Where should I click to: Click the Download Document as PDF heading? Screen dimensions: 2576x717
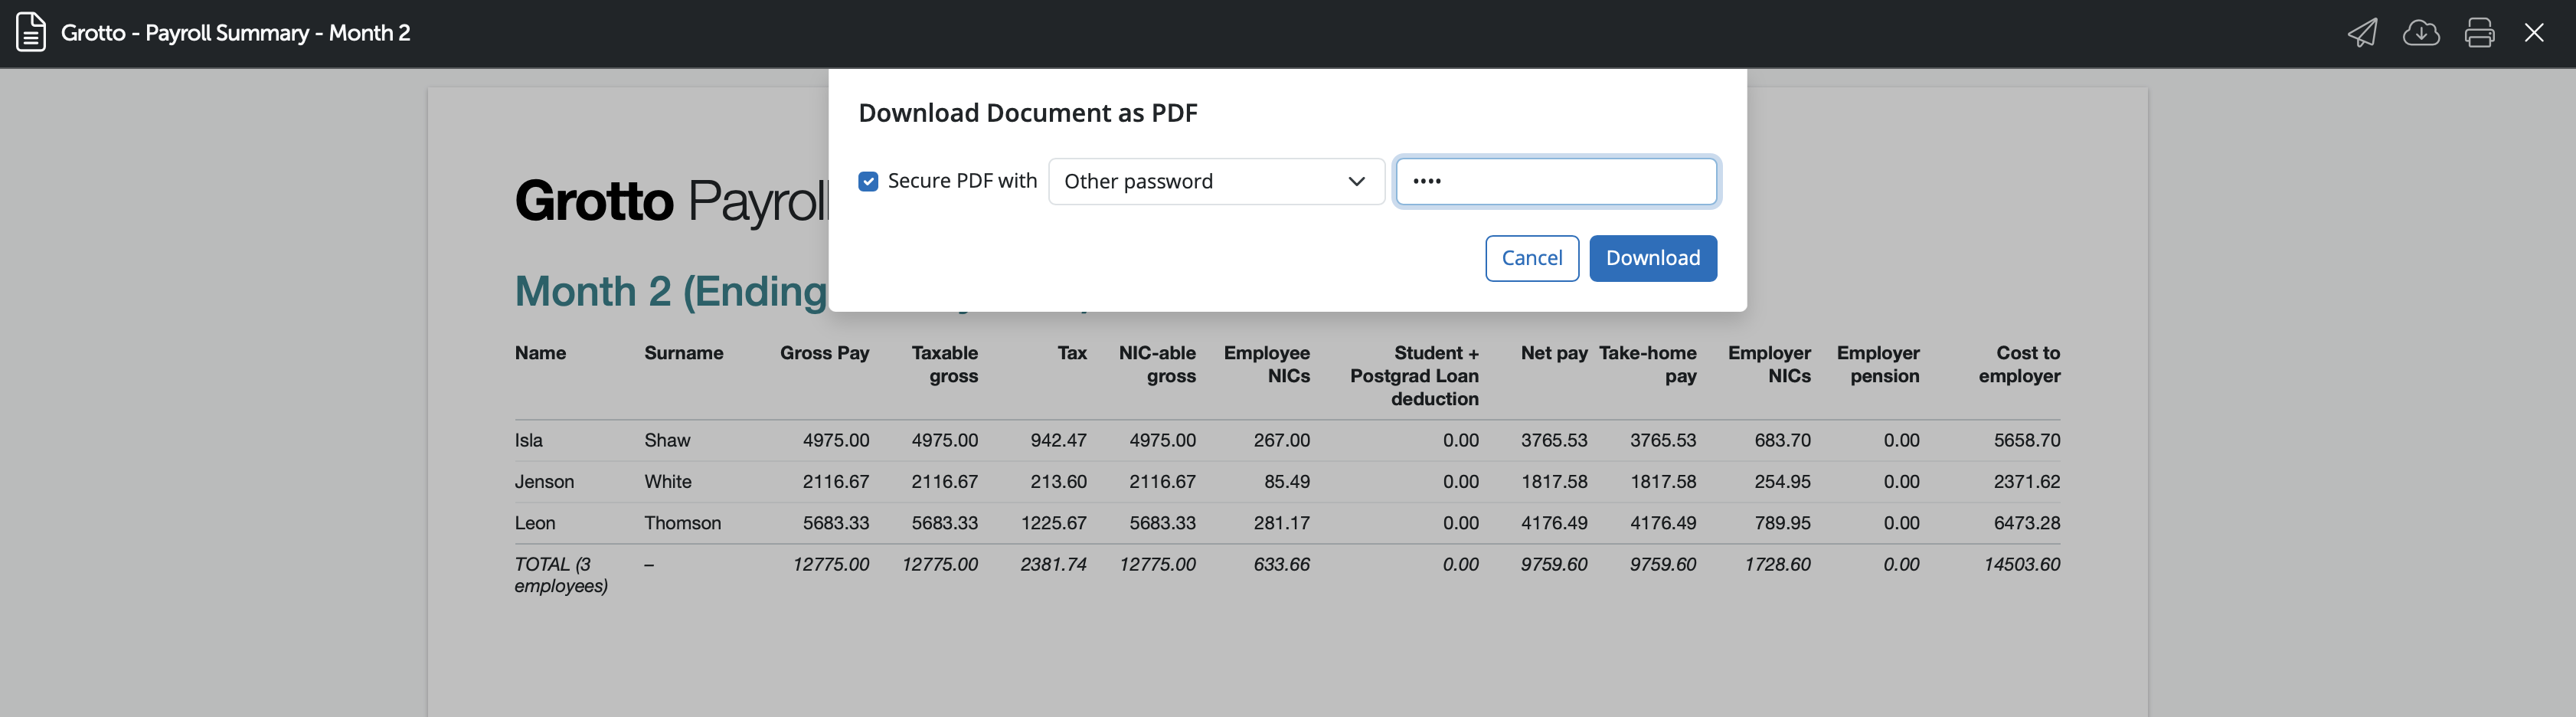pyautogui.click(x=1027, y=113)
